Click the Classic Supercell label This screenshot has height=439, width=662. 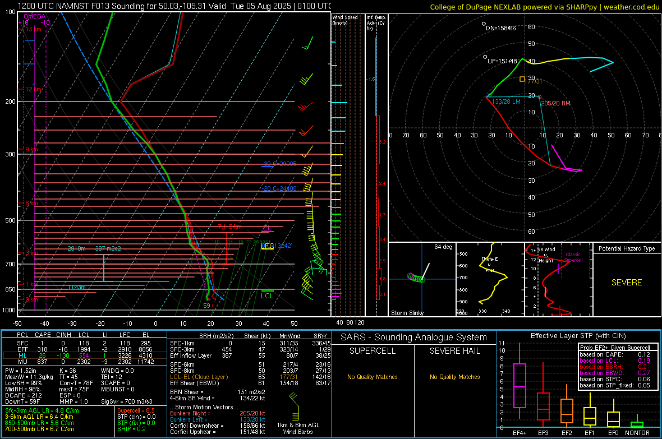(x=573, y=257)
